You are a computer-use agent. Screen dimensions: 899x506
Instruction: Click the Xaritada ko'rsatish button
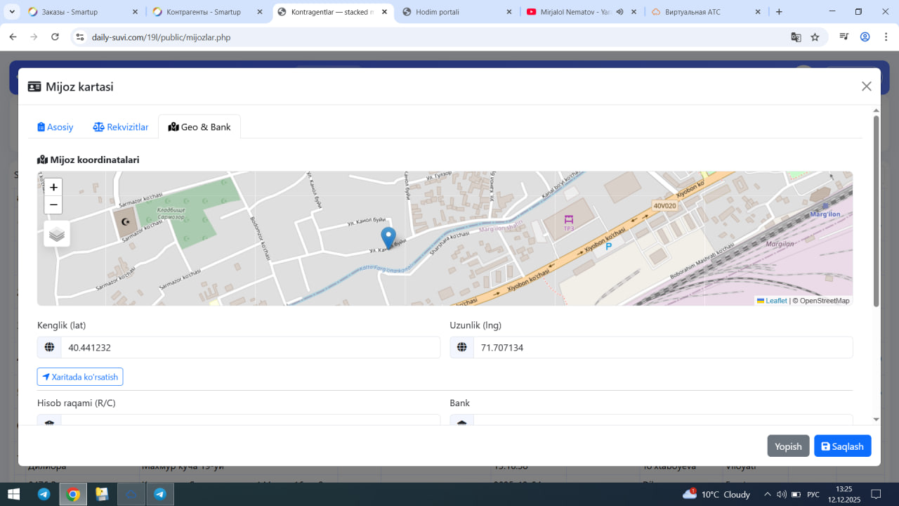(x=80, y=377)
